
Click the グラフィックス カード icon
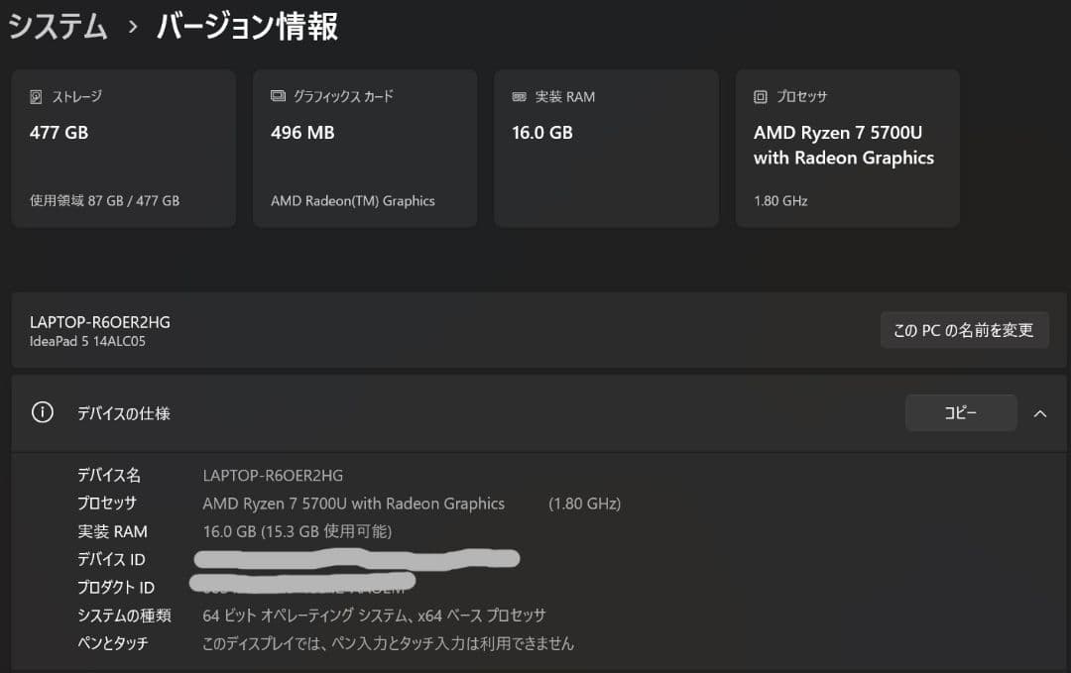tap(280, 96)
